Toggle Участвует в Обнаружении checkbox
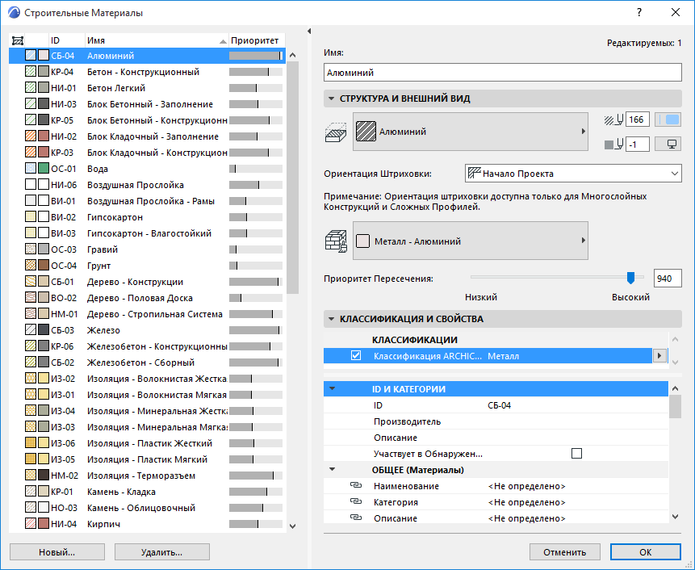The height and width of the screenshot is (570, 695). point(576,454)
